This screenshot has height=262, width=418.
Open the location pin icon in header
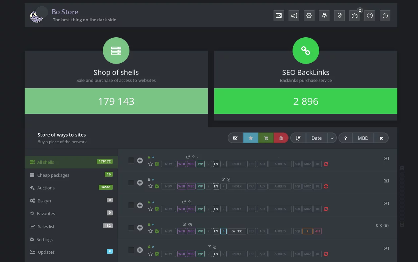click(x=339, y=16)
